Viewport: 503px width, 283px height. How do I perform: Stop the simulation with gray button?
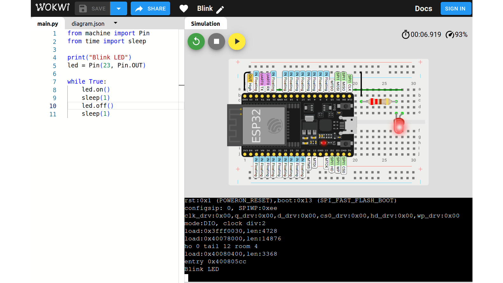217,41
